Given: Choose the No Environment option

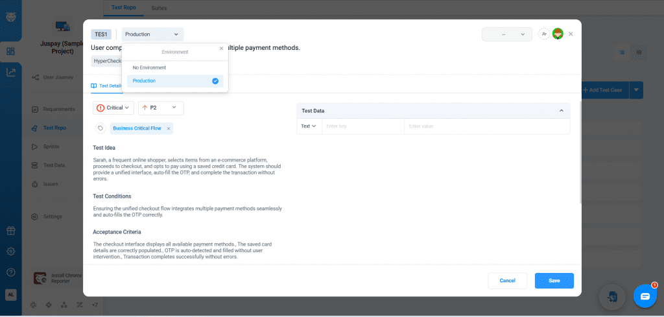Looking at the screenshot, I should (x=149, y=67).
